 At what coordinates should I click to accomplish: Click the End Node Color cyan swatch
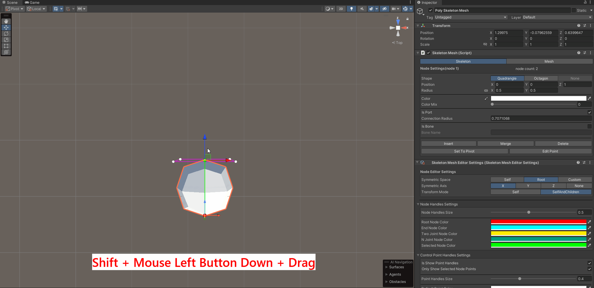point(538,228)
